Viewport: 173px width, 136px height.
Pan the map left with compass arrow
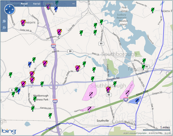[7, 9]
